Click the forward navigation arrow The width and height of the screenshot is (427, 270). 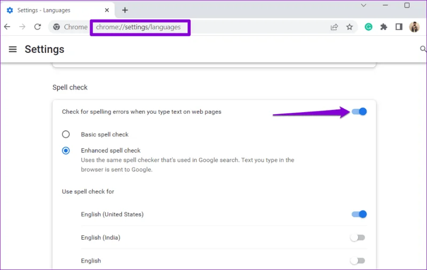(x=22, y=27)
